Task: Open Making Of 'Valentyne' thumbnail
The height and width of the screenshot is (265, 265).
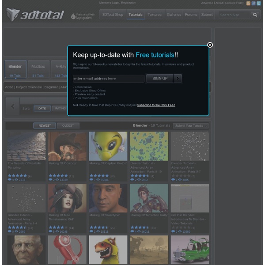Action: tap(108, 198)
